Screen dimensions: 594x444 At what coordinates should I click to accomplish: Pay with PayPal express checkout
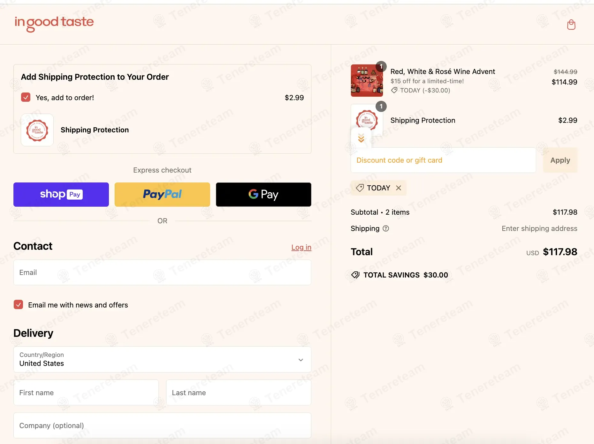tap(162, 195)
